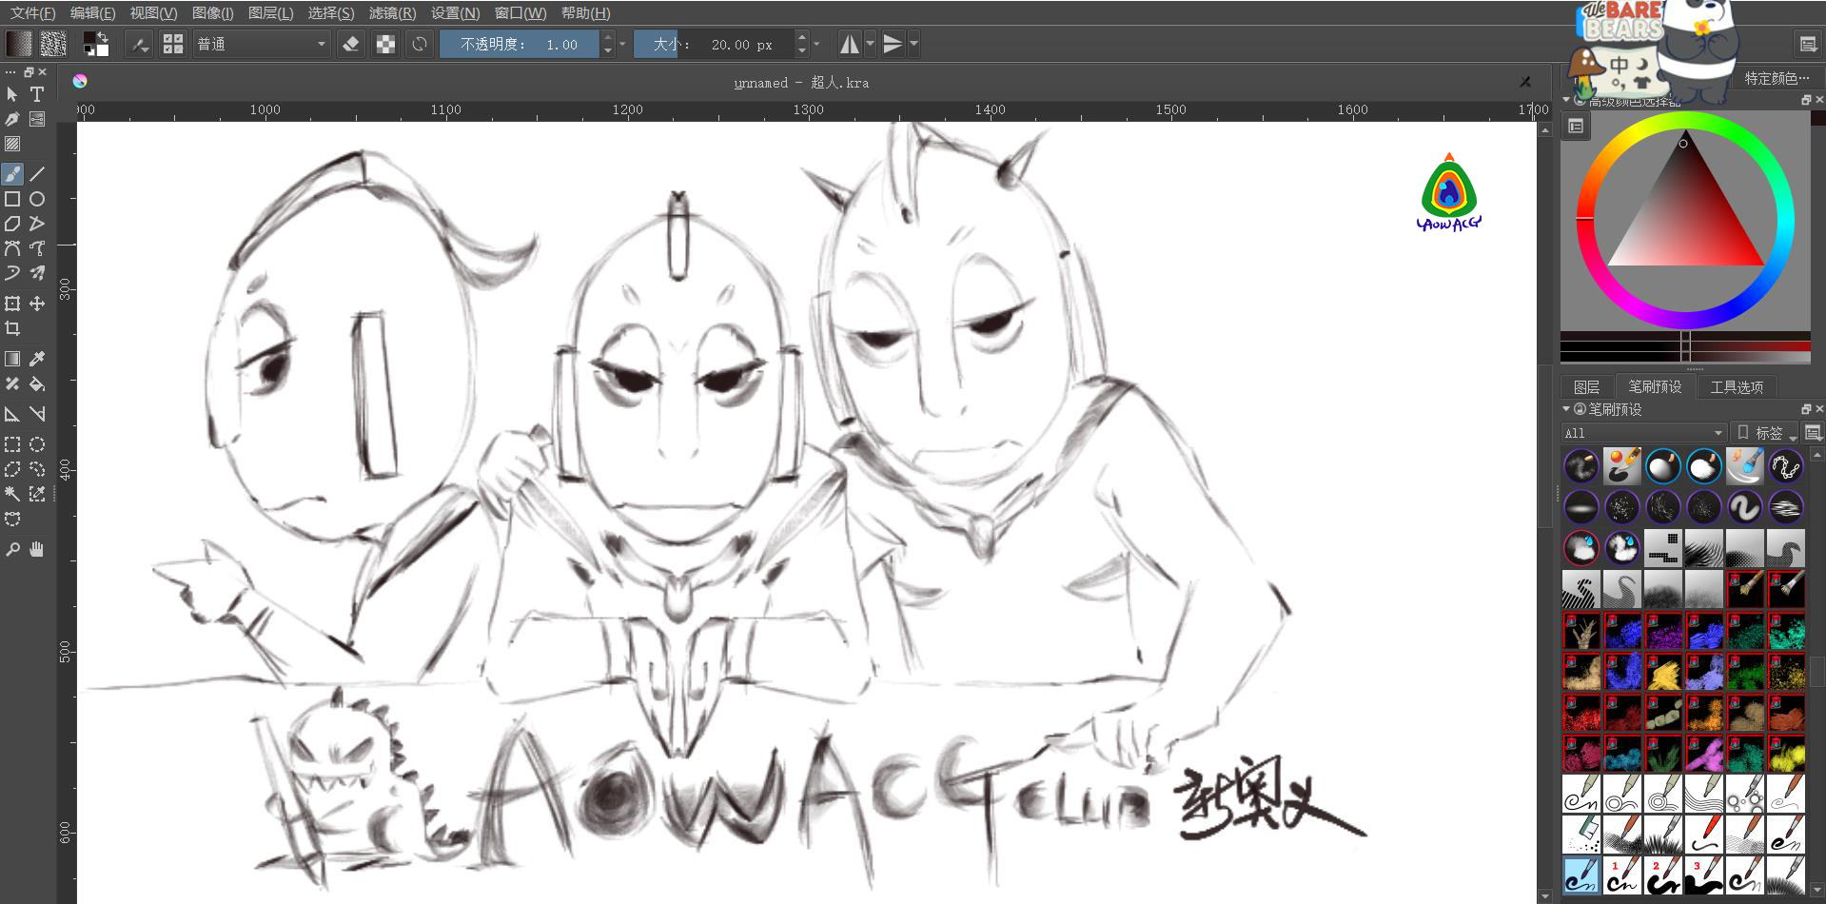Screen dimensions: 1826x904
Task: Select the straight line tool
Action: click(37, 174)
